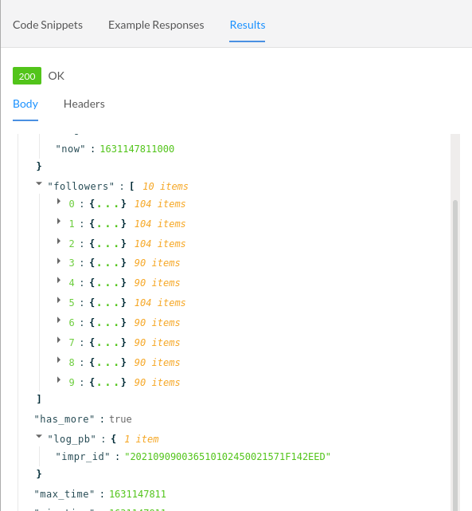
Task: Expand followers item 5
Action: click(x=59, y=301)
